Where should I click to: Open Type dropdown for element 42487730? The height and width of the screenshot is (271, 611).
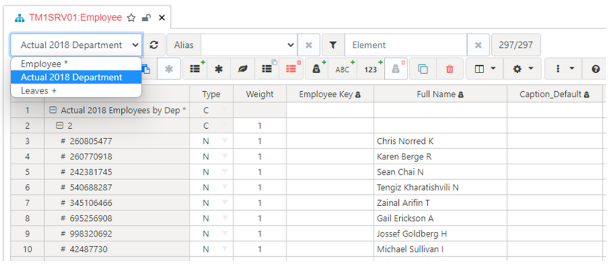click(225, 249)
